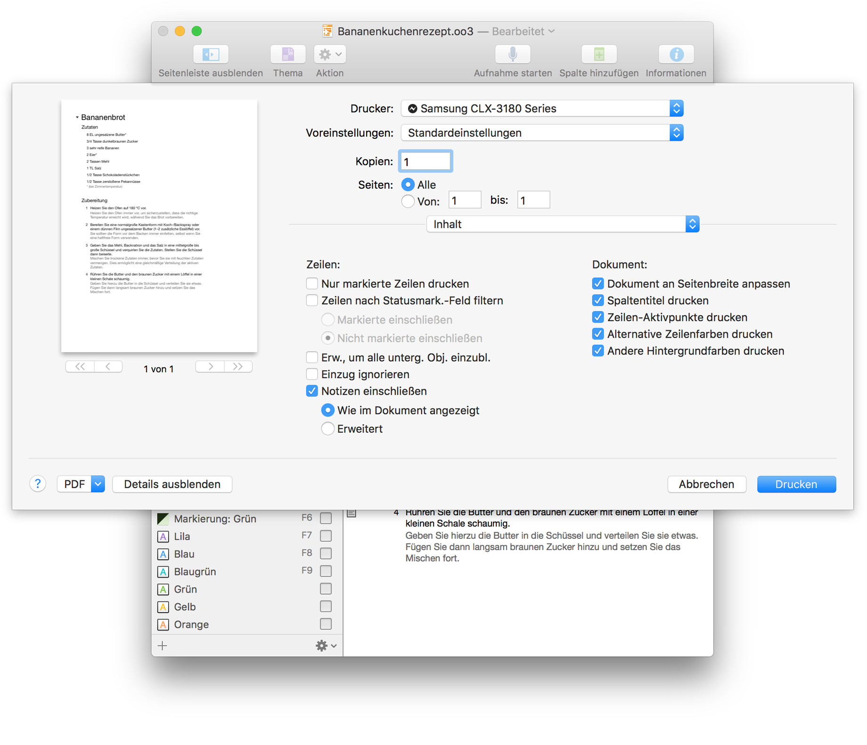Open the sidebar gear menu

326,645
